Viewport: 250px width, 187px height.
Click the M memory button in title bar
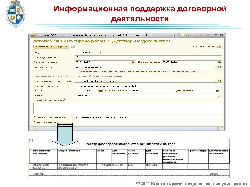[196, 35]
